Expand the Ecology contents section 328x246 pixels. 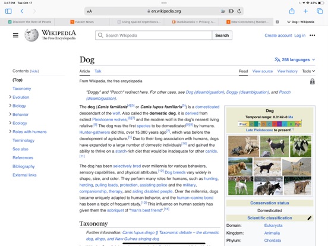[10, 123]
